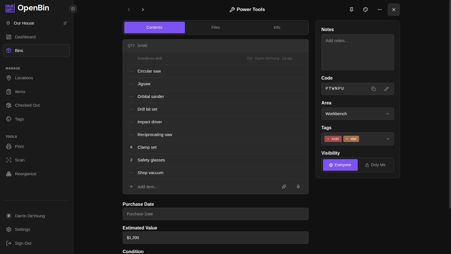Switch location from Our House
Viewport: 451px width, 254px height.
pos(65,23)
